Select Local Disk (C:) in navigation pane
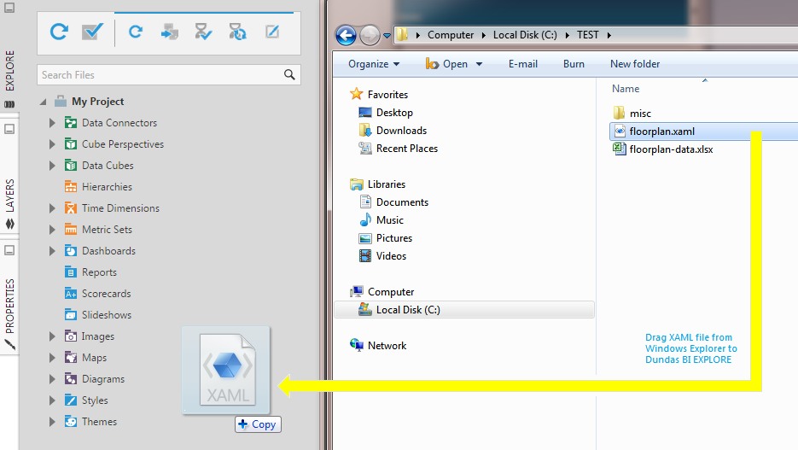The width and height of the screenshot is (798, 450). (408, 310)
